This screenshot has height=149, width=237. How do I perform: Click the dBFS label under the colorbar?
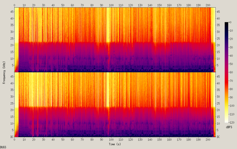(x=229, y=127)
